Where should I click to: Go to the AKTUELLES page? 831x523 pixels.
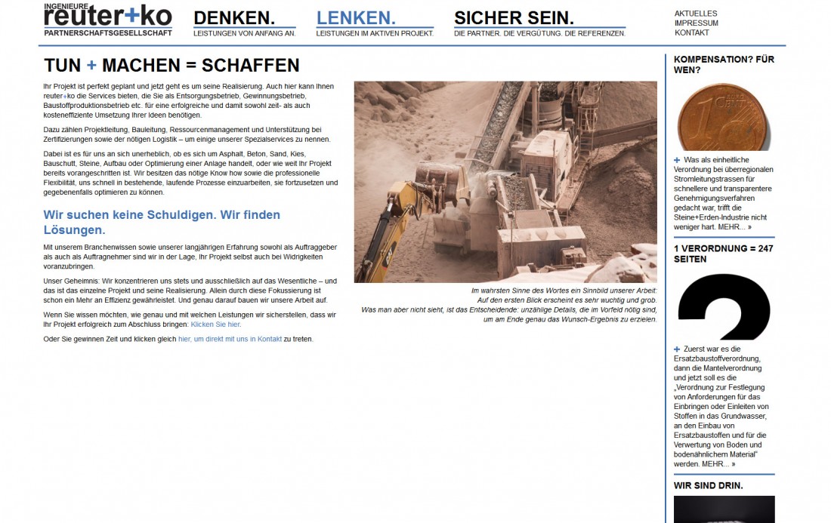point(696,14)
